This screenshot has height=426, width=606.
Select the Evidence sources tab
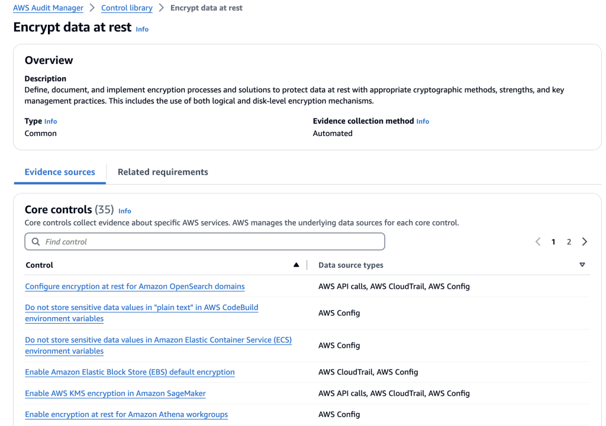(x=60, y=172)
